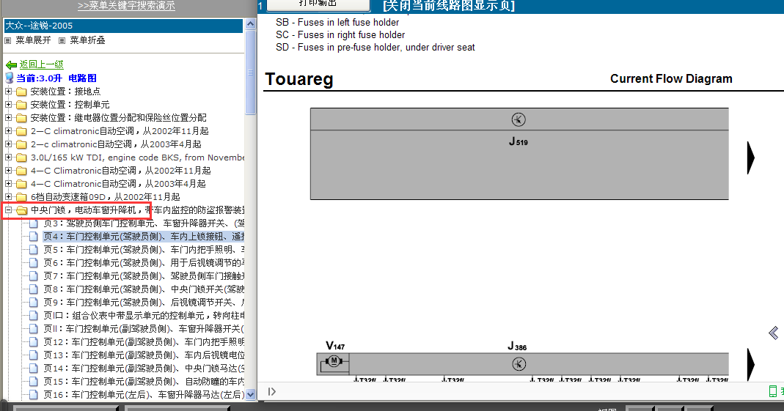Click the 菜单展开 expand-all icon
Image resolution: width=784 pixels, height=411 pixels.
click(x=8, y=40)
